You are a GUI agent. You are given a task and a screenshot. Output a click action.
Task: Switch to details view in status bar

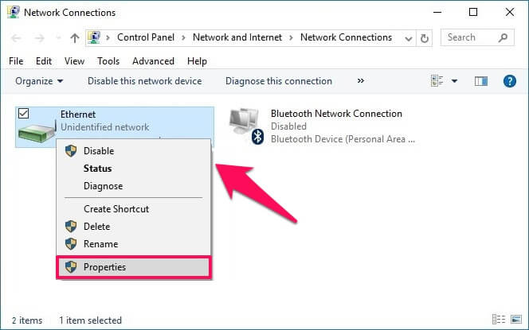click(x=498, y=320)
